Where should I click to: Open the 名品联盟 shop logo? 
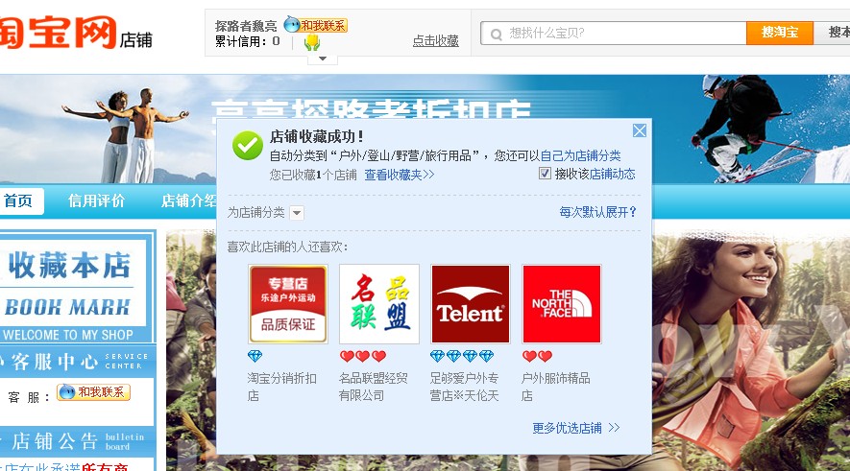click(379, 304)
